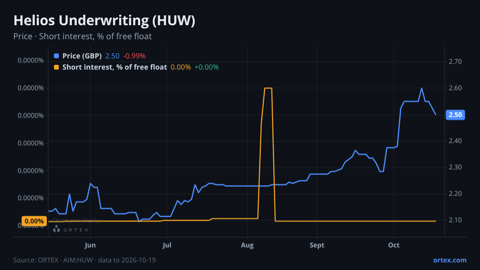This screenshot has width=480, height=270.
Task: Click the -0.99% price change value
Action: [x=134, y=56]
